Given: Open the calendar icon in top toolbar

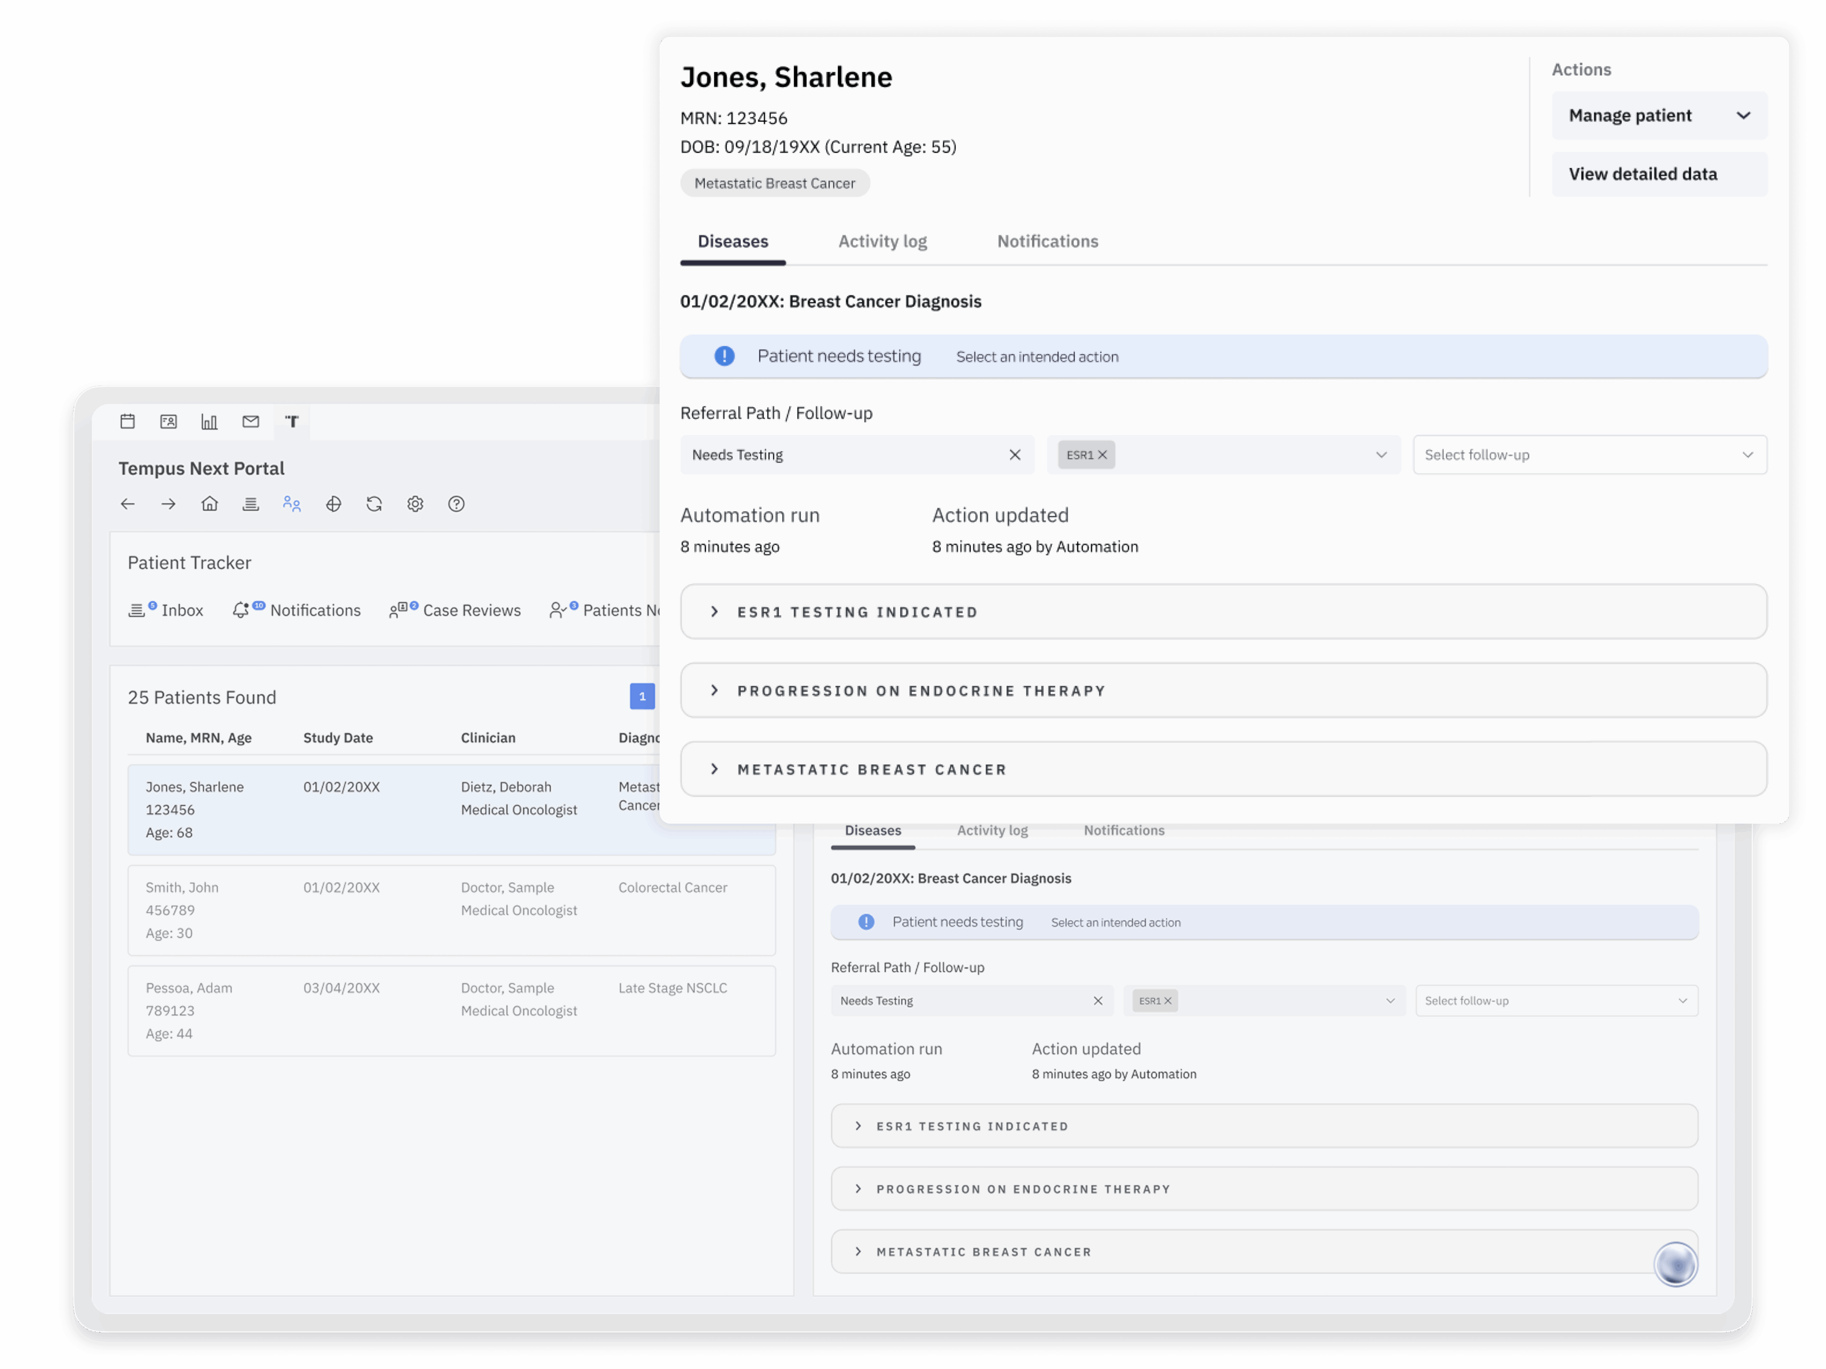Looking at the screenshot, I should coord(127,422).
